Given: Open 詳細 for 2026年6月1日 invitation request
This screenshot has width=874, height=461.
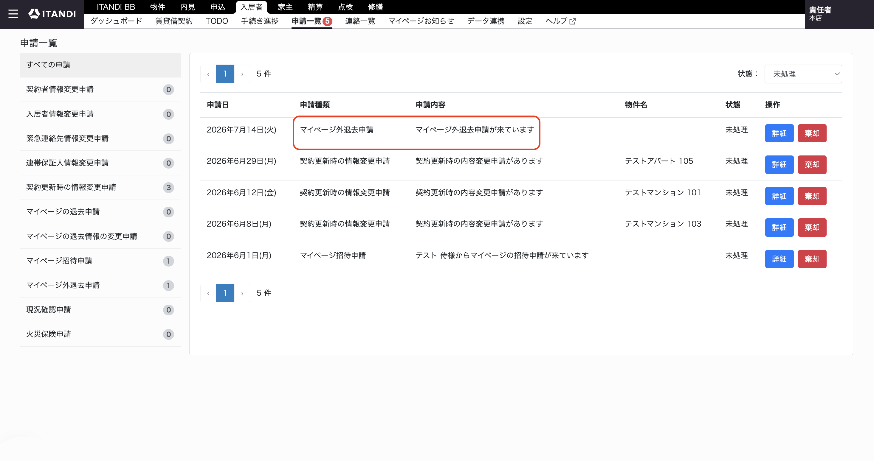Looking at the screenshot, I should tap(779, 259).
